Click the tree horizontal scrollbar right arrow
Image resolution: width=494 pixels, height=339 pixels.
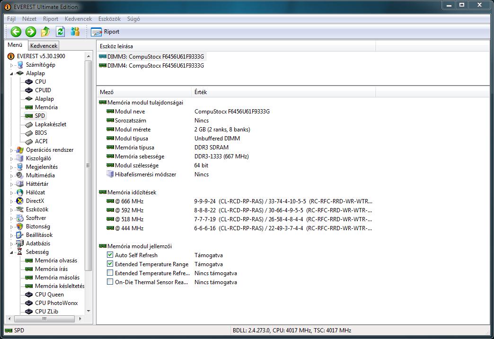coord(80,319)
